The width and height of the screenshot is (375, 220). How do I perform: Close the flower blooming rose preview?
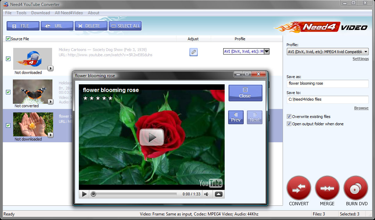click(x=245, y=93)
